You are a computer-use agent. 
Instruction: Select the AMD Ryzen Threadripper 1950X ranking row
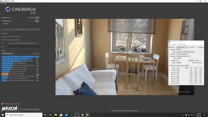[20, 61]
